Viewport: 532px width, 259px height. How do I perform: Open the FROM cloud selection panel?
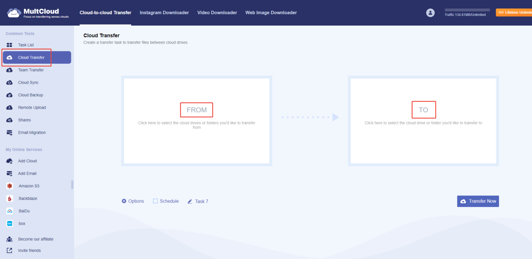coord(196,110)
